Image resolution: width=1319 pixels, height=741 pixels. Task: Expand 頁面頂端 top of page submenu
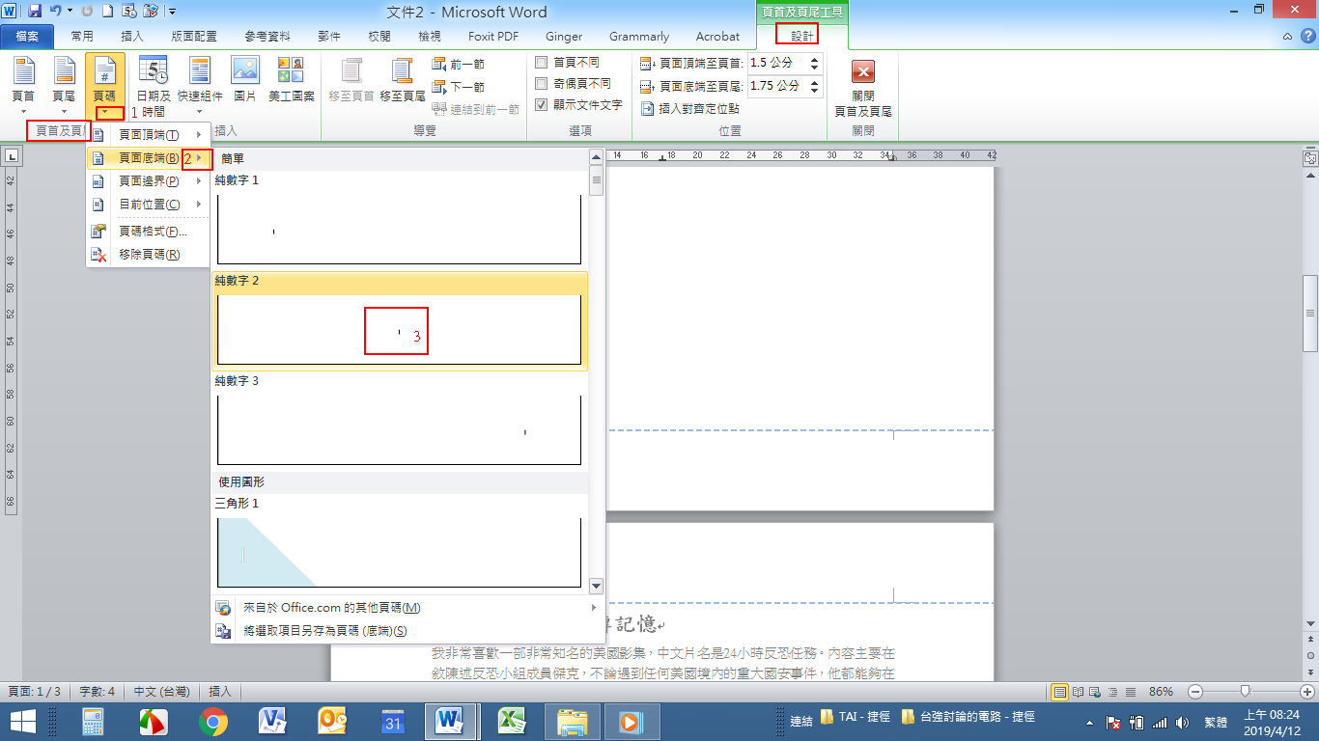148,135
